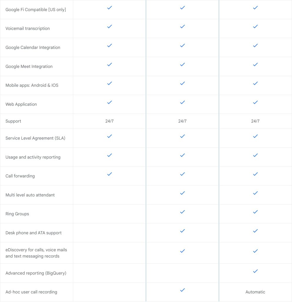Click Desk phone and ATA support checkmark in last column
The height and width of the screenshot is (302, 292).
pyautogui.click(x=255, y=231)
